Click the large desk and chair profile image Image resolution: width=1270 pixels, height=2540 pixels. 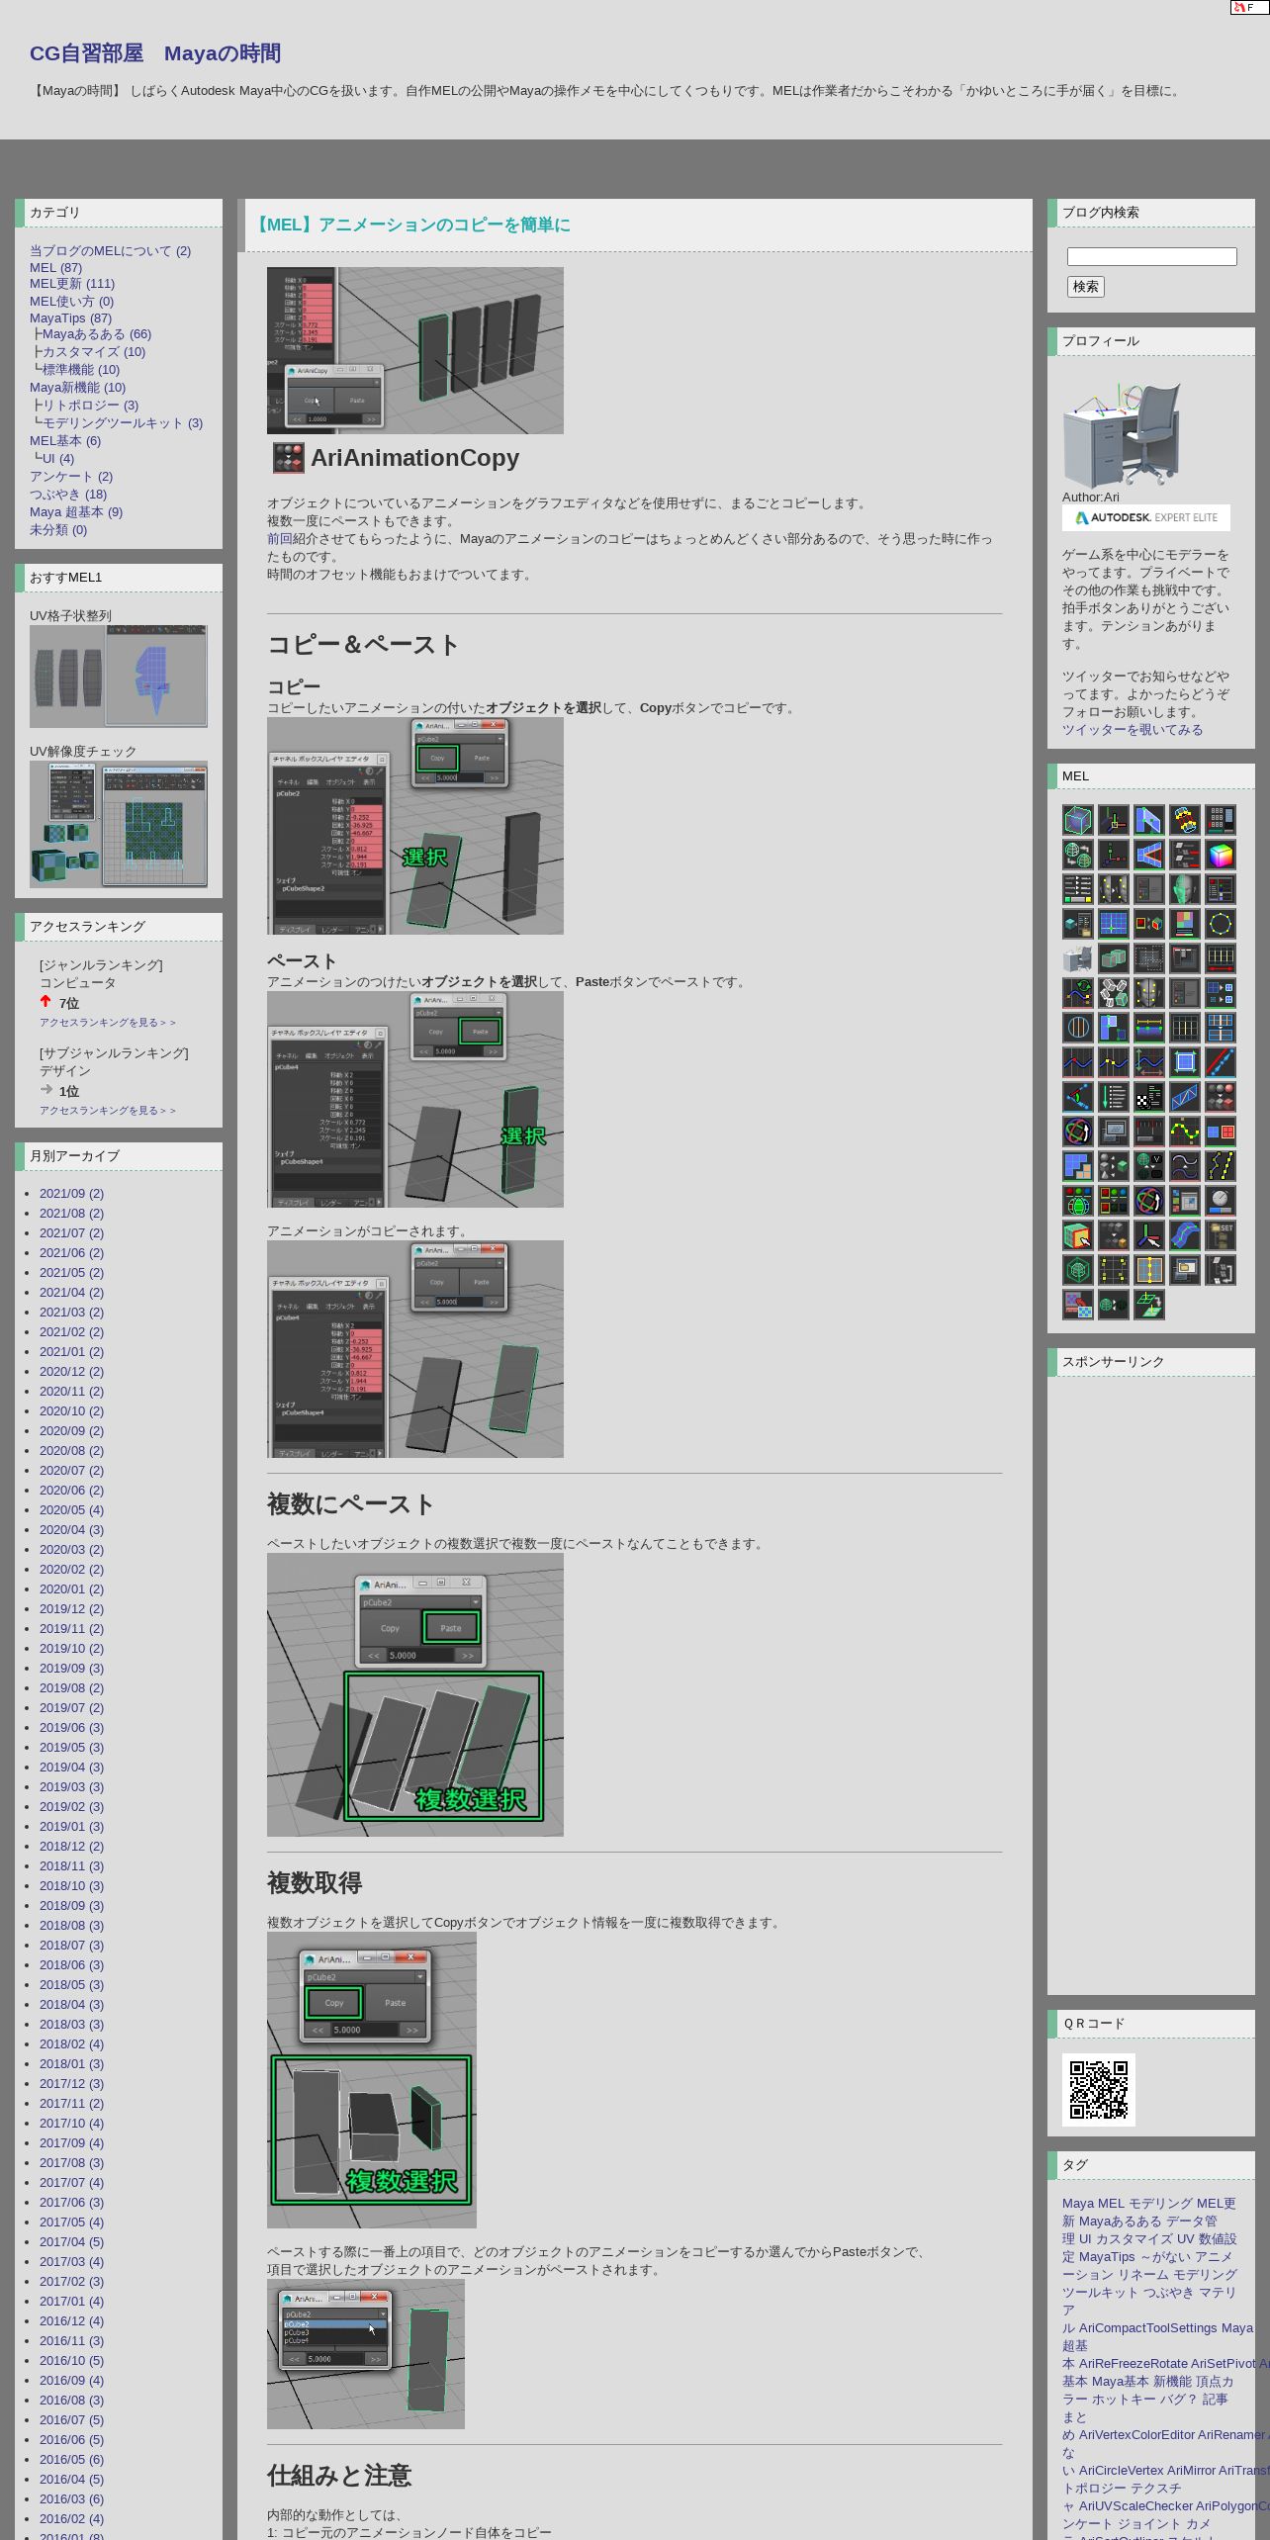click(x=1123, y=435)
